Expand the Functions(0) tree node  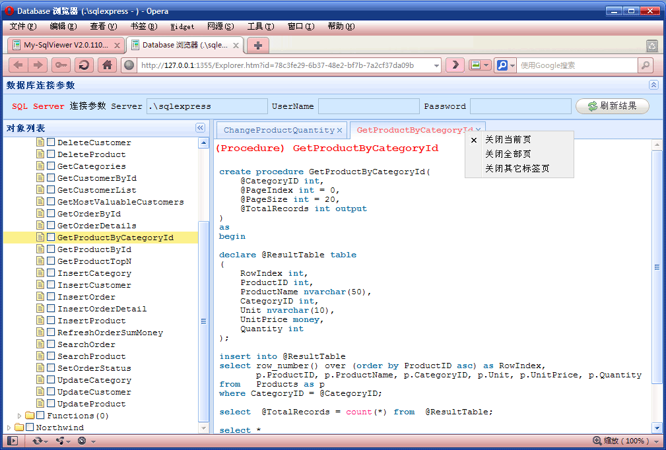(x=19, y=416)
